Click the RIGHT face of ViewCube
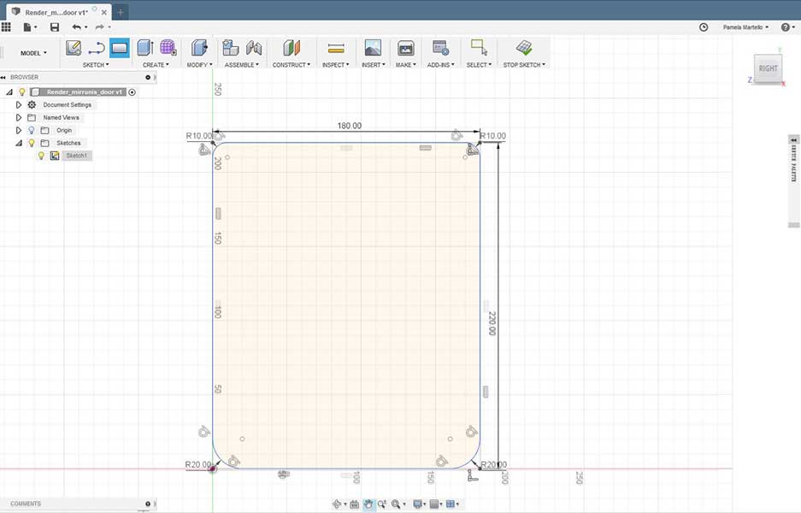 pyautogui.click(x=768, y=68)
